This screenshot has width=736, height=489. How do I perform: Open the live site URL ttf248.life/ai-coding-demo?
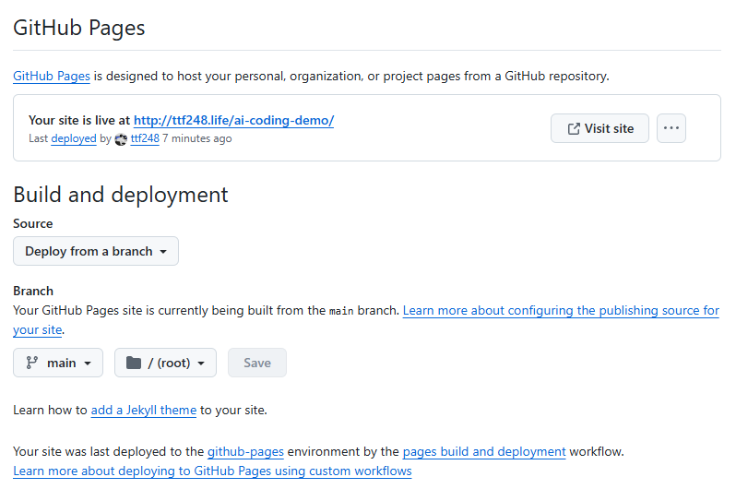[233, 120]
